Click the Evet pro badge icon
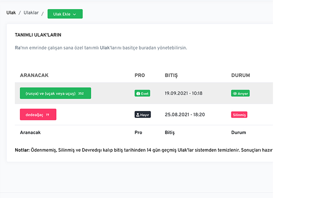 [x=138, y=93]
